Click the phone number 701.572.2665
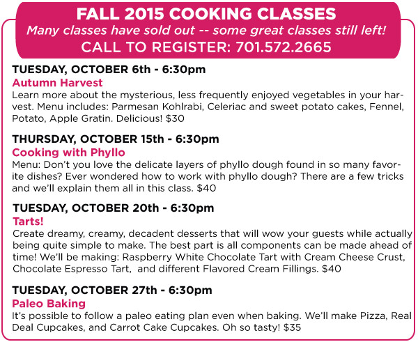The image size is (418, 342). click(283, 47)
